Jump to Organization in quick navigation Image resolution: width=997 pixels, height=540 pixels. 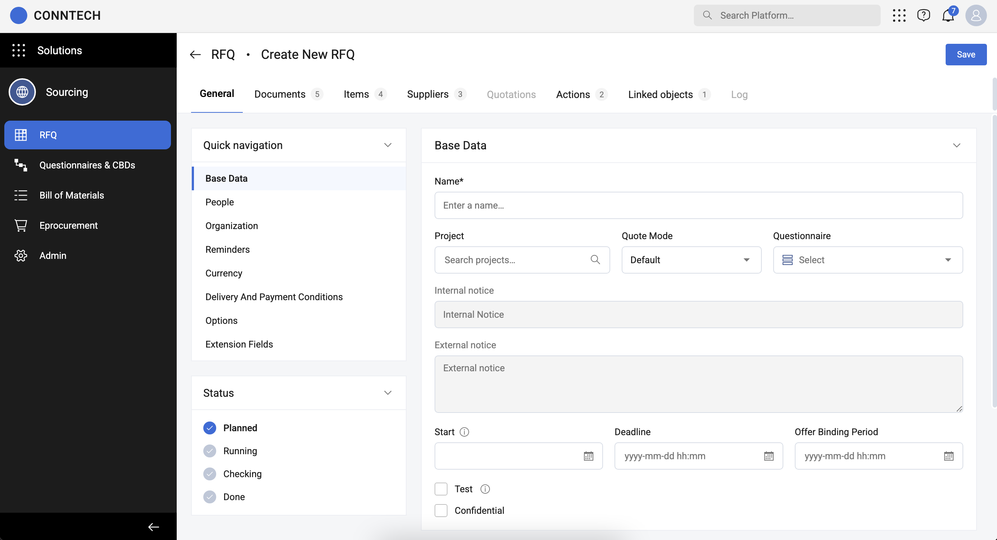299,226
